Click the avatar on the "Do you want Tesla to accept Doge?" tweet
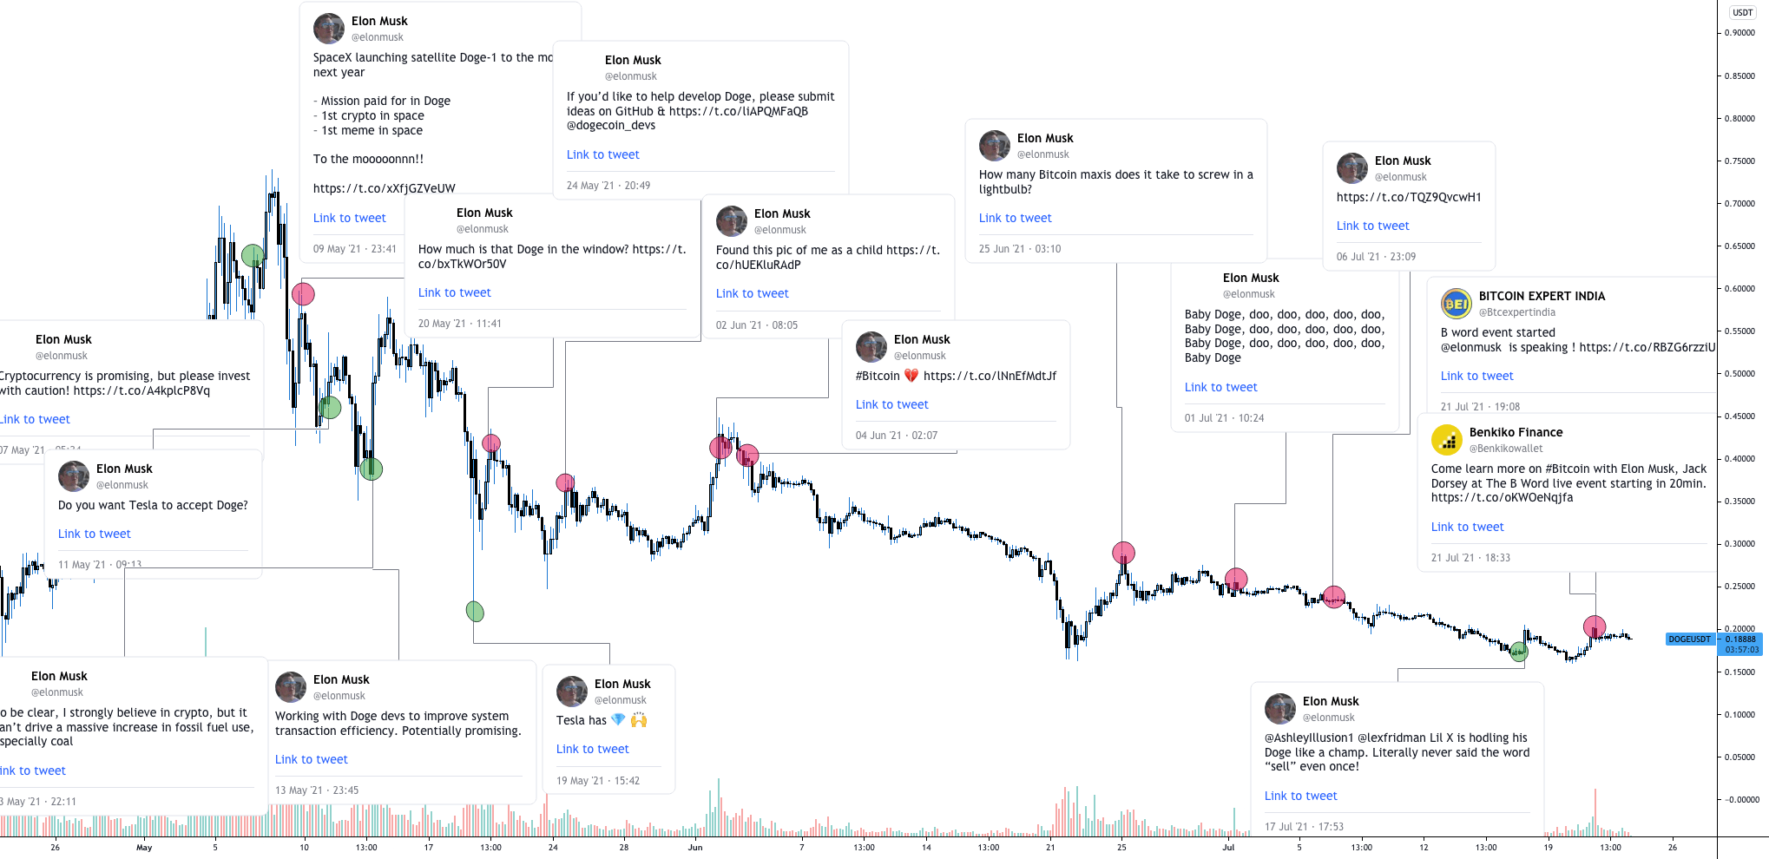 pyautogui.click(x=74, y=476)
